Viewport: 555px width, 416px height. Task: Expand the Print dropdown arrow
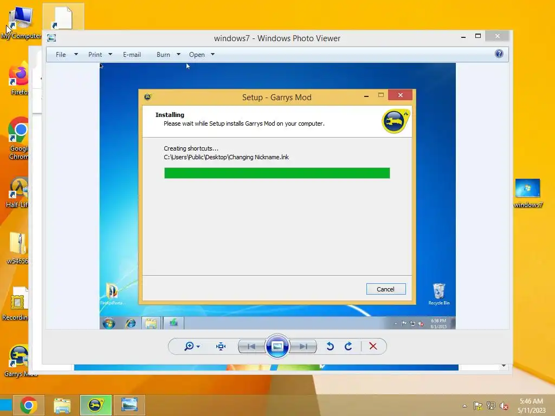[x=110, y=55]
